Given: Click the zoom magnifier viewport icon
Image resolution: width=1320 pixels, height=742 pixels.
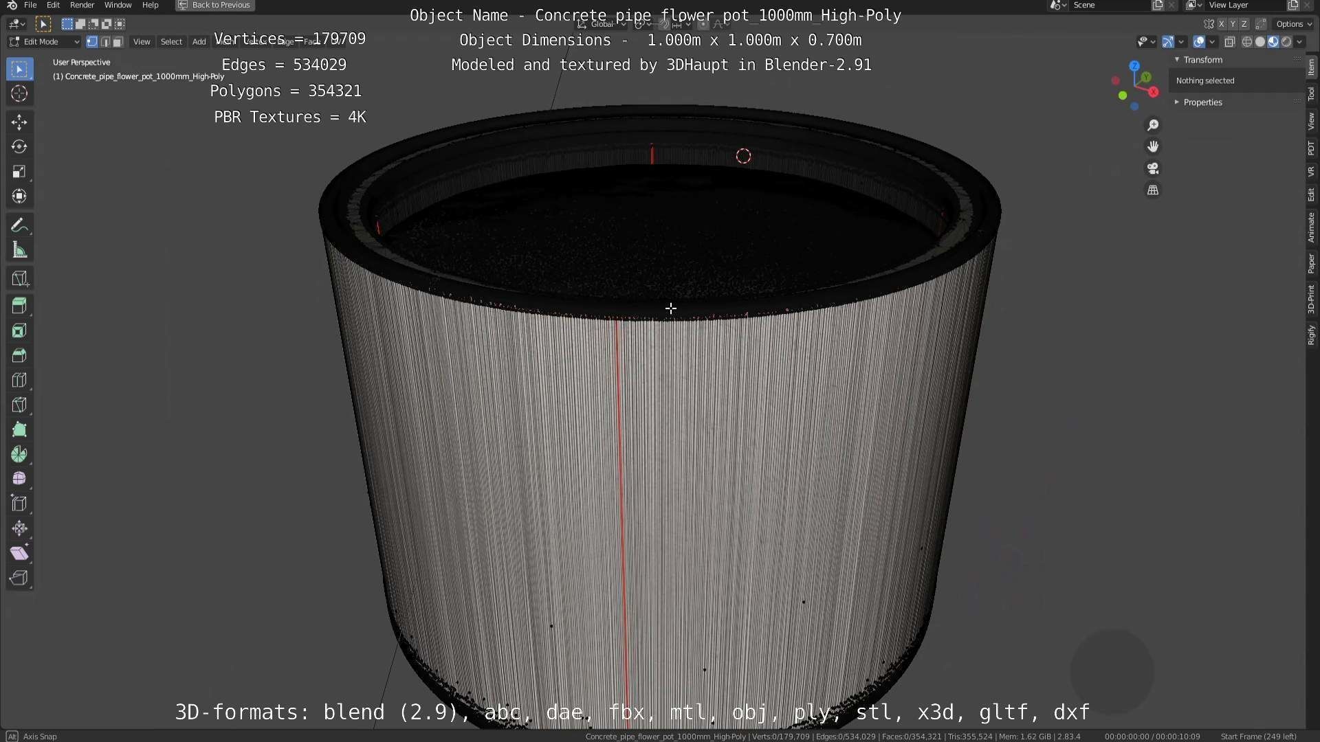Looking at the screenshot, I should [x=1153, y=125].
